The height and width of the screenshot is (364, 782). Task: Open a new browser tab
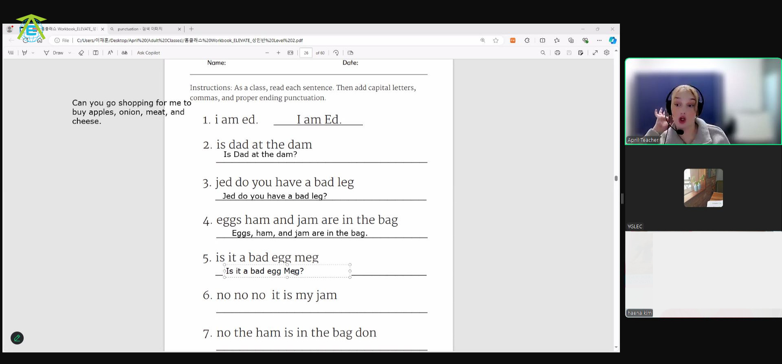(x=191, y=29)
